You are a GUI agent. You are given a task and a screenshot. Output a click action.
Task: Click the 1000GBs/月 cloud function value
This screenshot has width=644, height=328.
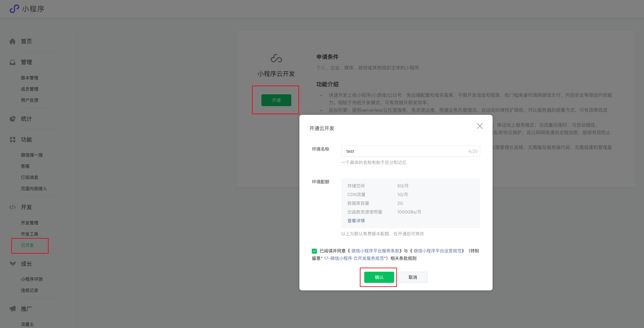pos(409,212)
